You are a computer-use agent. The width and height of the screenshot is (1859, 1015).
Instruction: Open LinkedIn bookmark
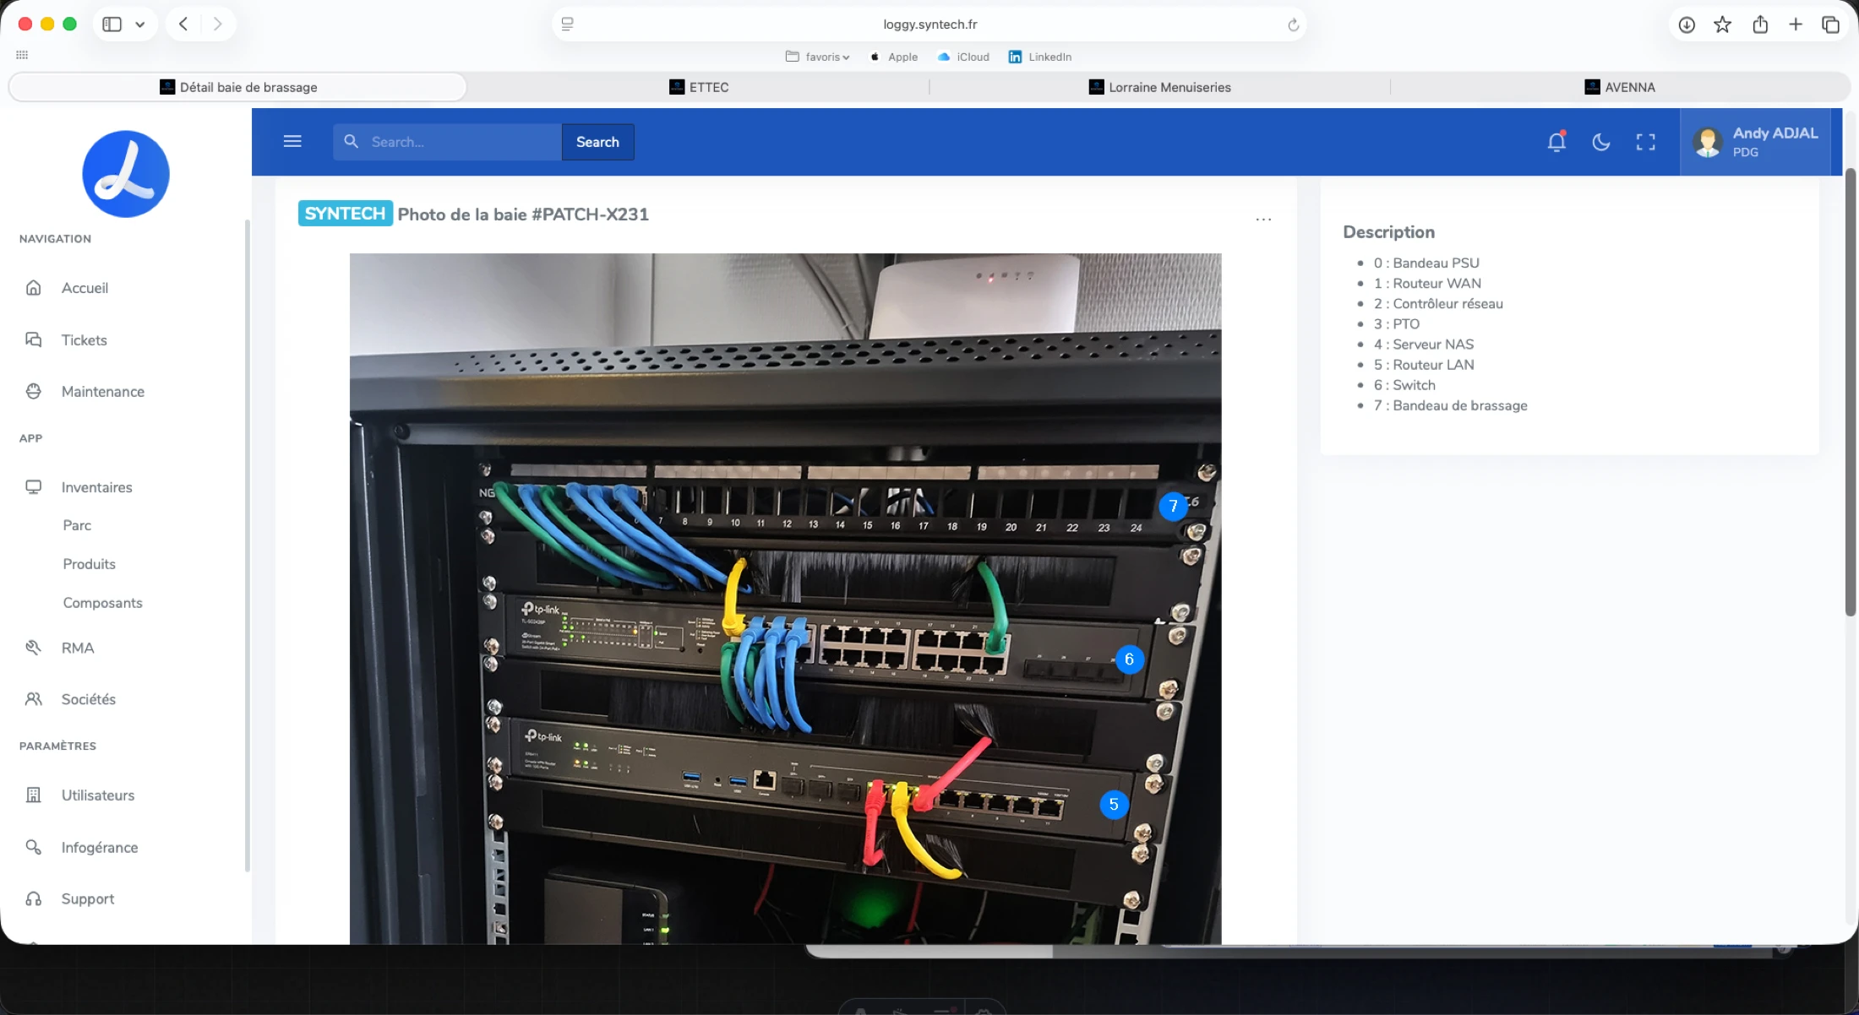pos(1039,57)
